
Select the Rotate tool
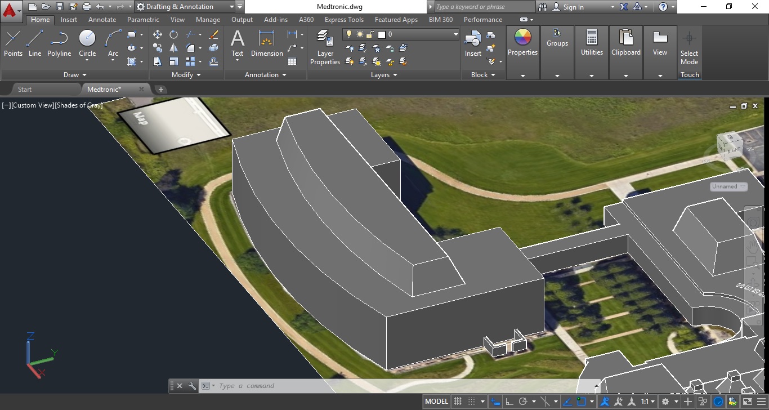pyautogui.click(x=173, y=34)
